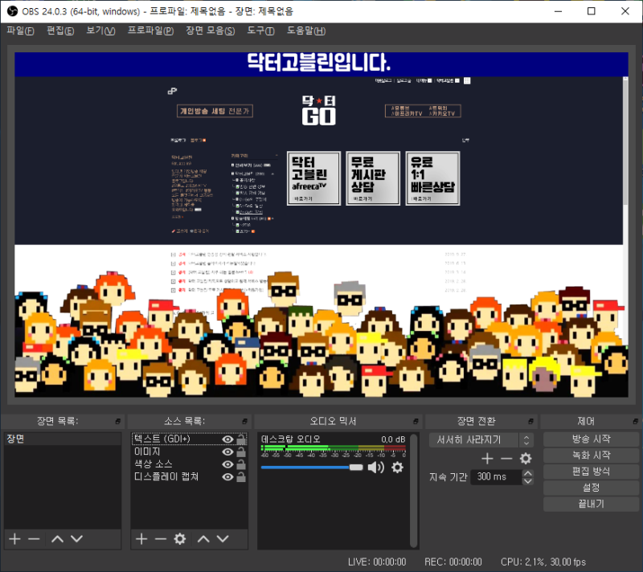Open the 장면 모음(S) menu
The height and width of the screenshot is (572, 643).
(210, 31)
